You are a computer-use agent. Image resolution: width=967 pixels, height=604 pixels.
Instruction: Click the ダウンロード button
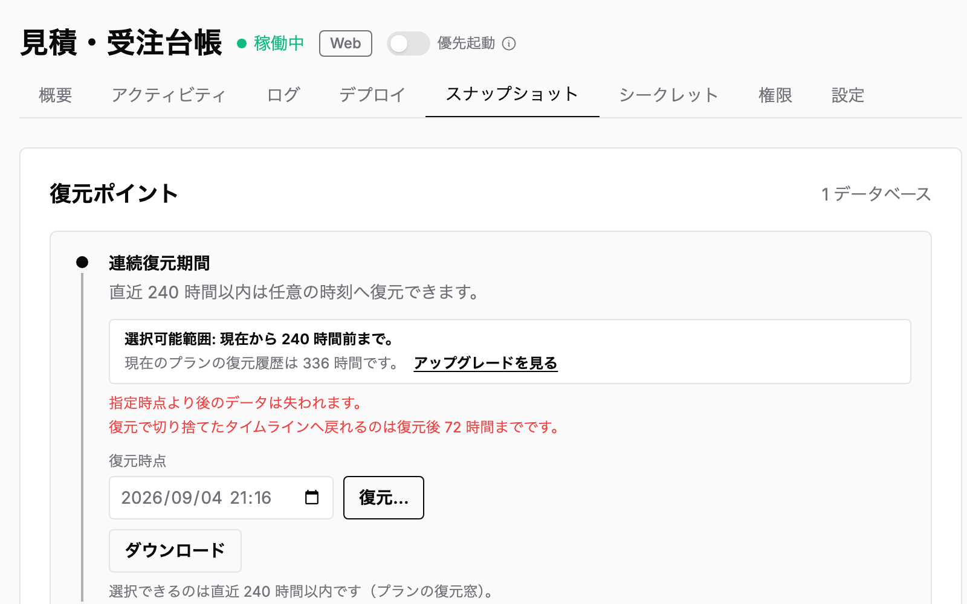point(175,551)
